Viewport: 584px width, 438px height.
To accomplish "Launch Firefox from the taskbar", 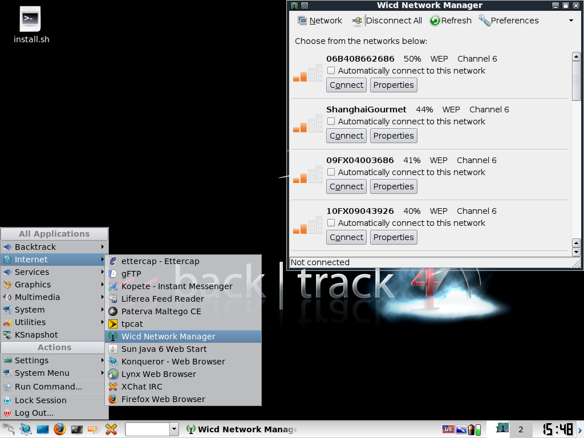I will pos(59,429).
